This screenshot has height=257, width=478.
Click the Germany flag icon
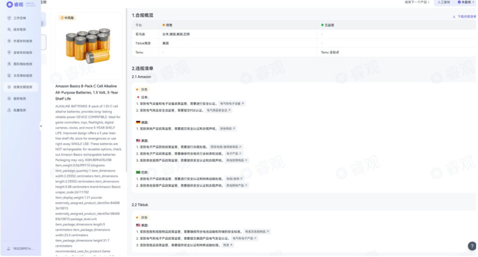pos(138,122)
